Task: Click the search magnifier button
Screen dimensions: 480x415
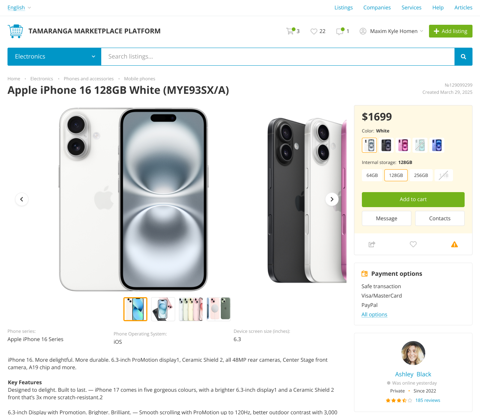Action: click(x=463, y=57)
